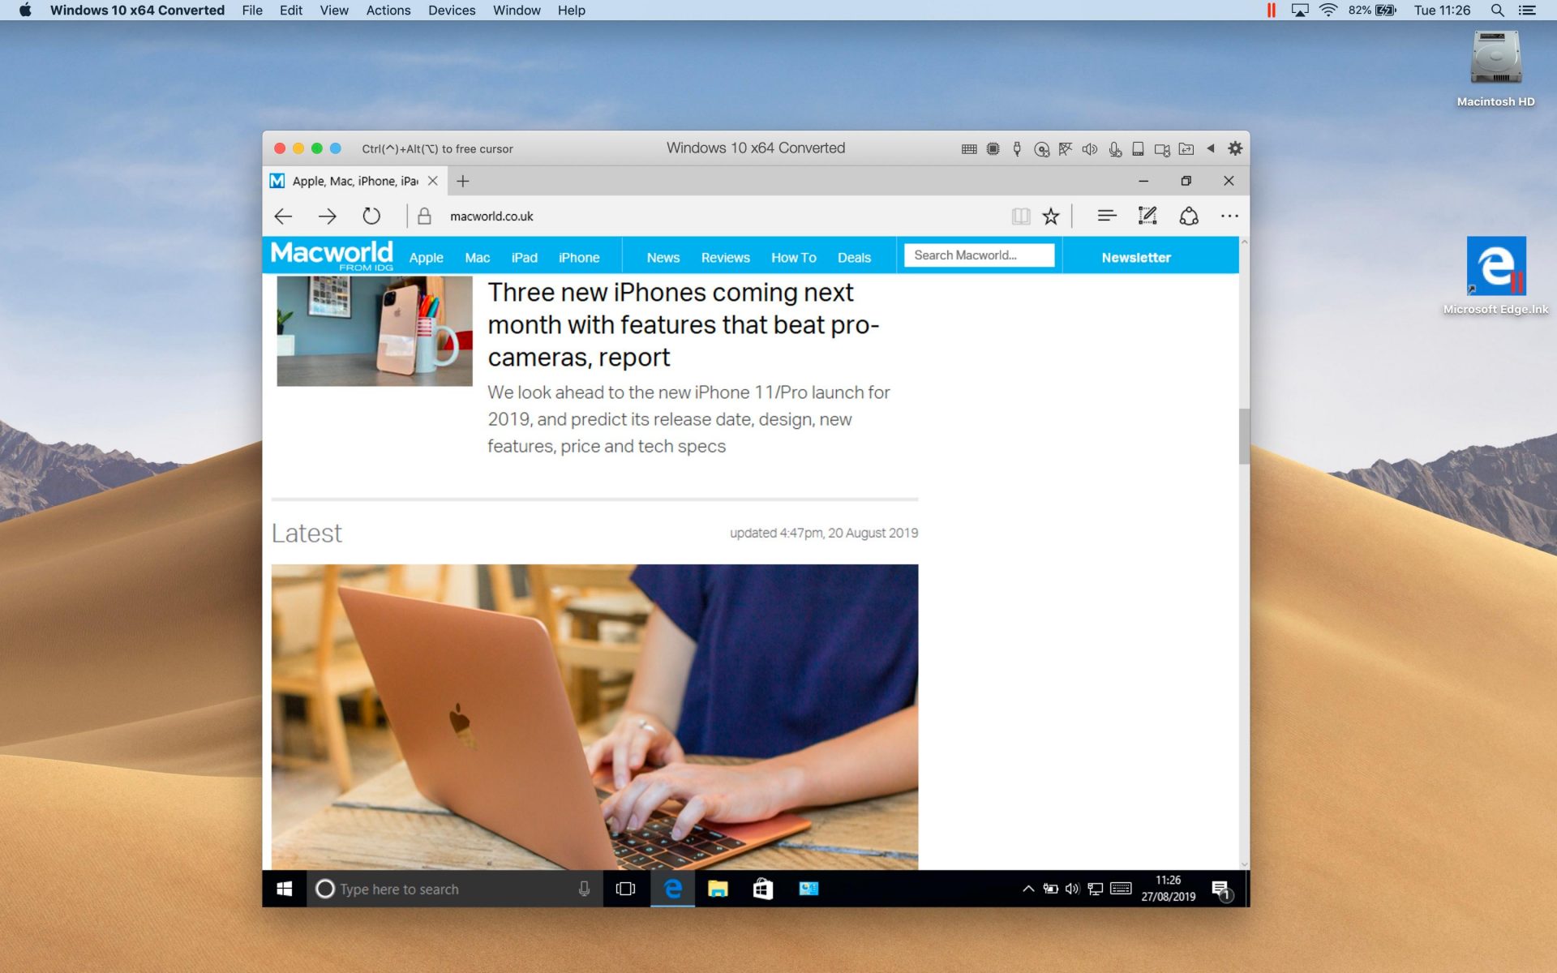Click the Add notes pen icon in Edge
This screenshot has width=1557, height=973.
tap(1147, 216)
